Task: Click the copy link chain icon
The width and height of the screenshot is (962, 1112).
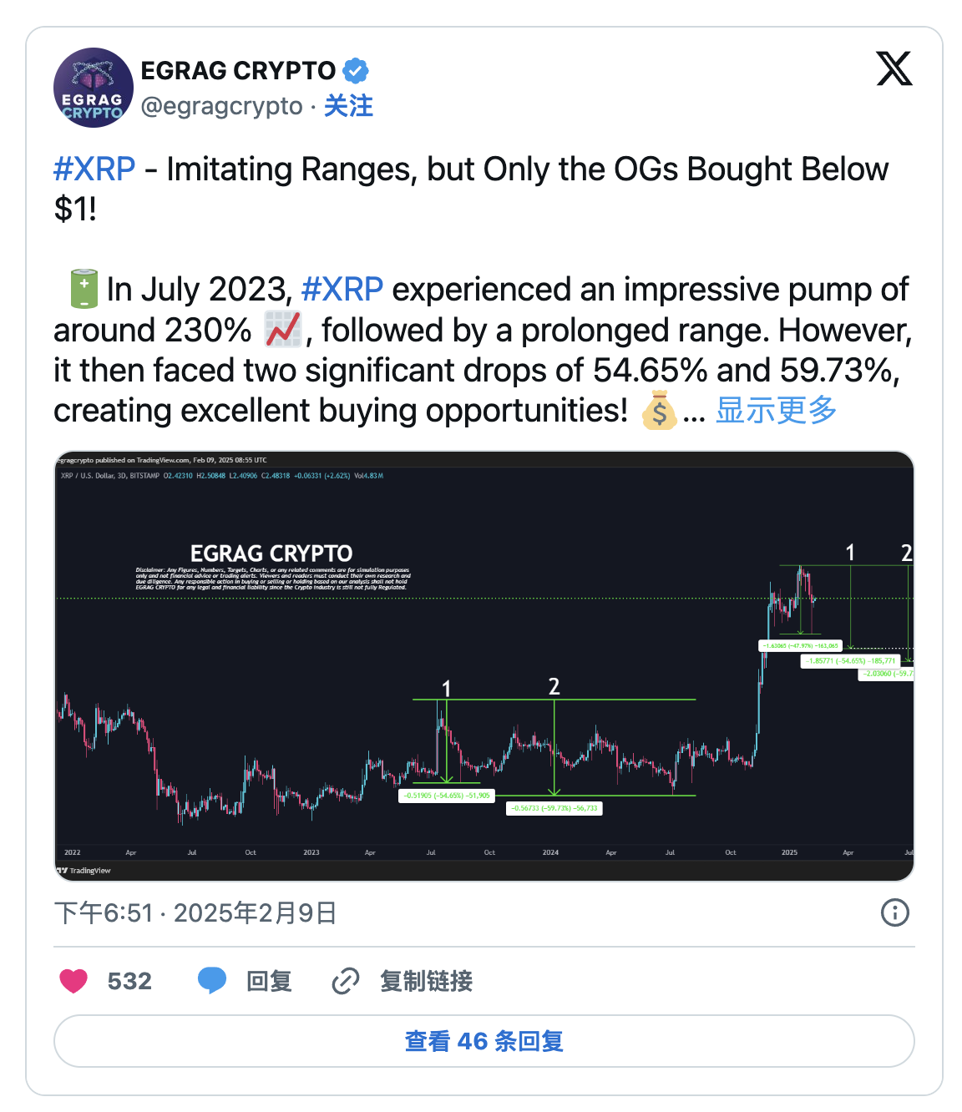Action: [345, 981]
